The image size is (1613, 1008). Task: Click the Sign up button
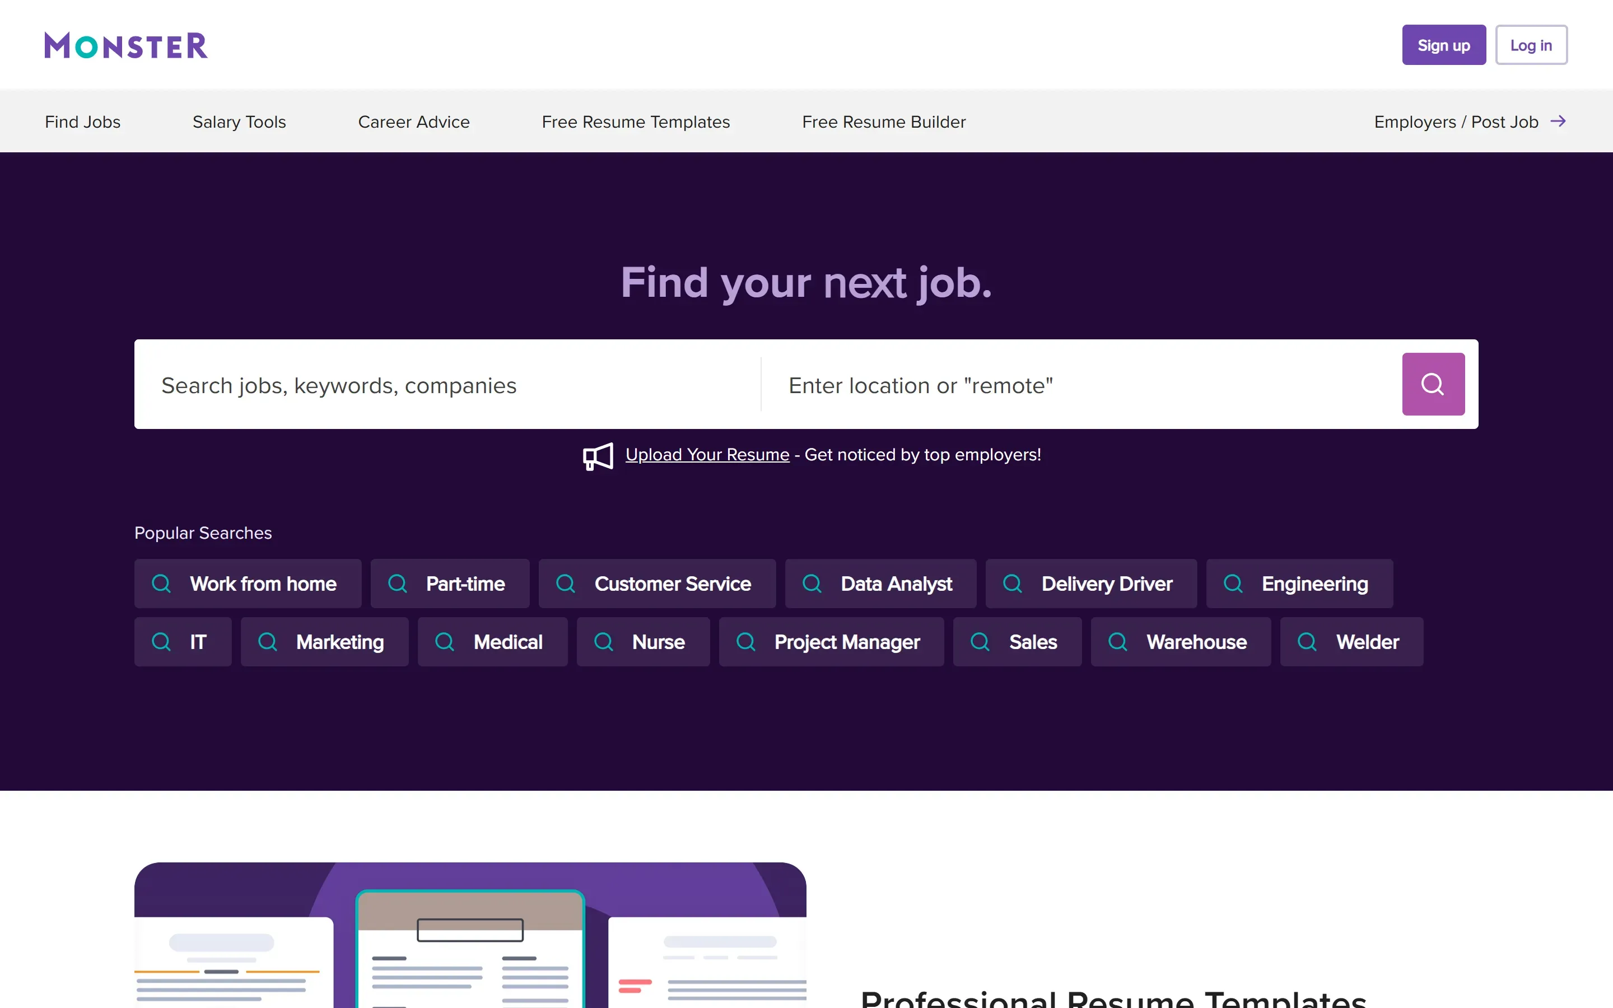1444,45
